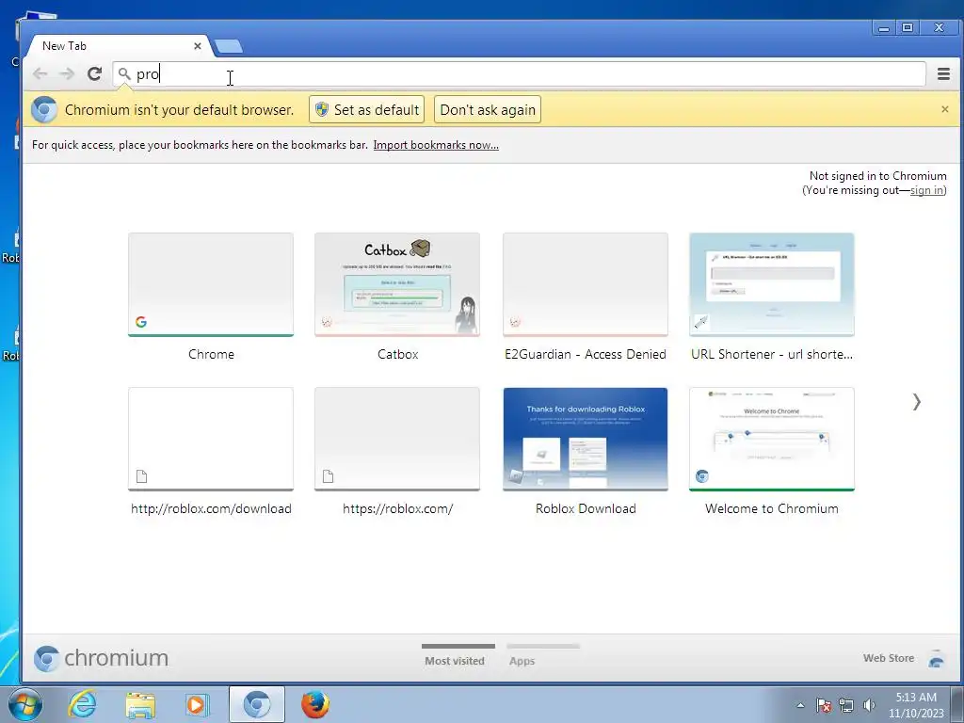Viewport: 964px width, 723px height.
Task: Launch Firefox from the taskbar
Action: [x=314, y=704]
